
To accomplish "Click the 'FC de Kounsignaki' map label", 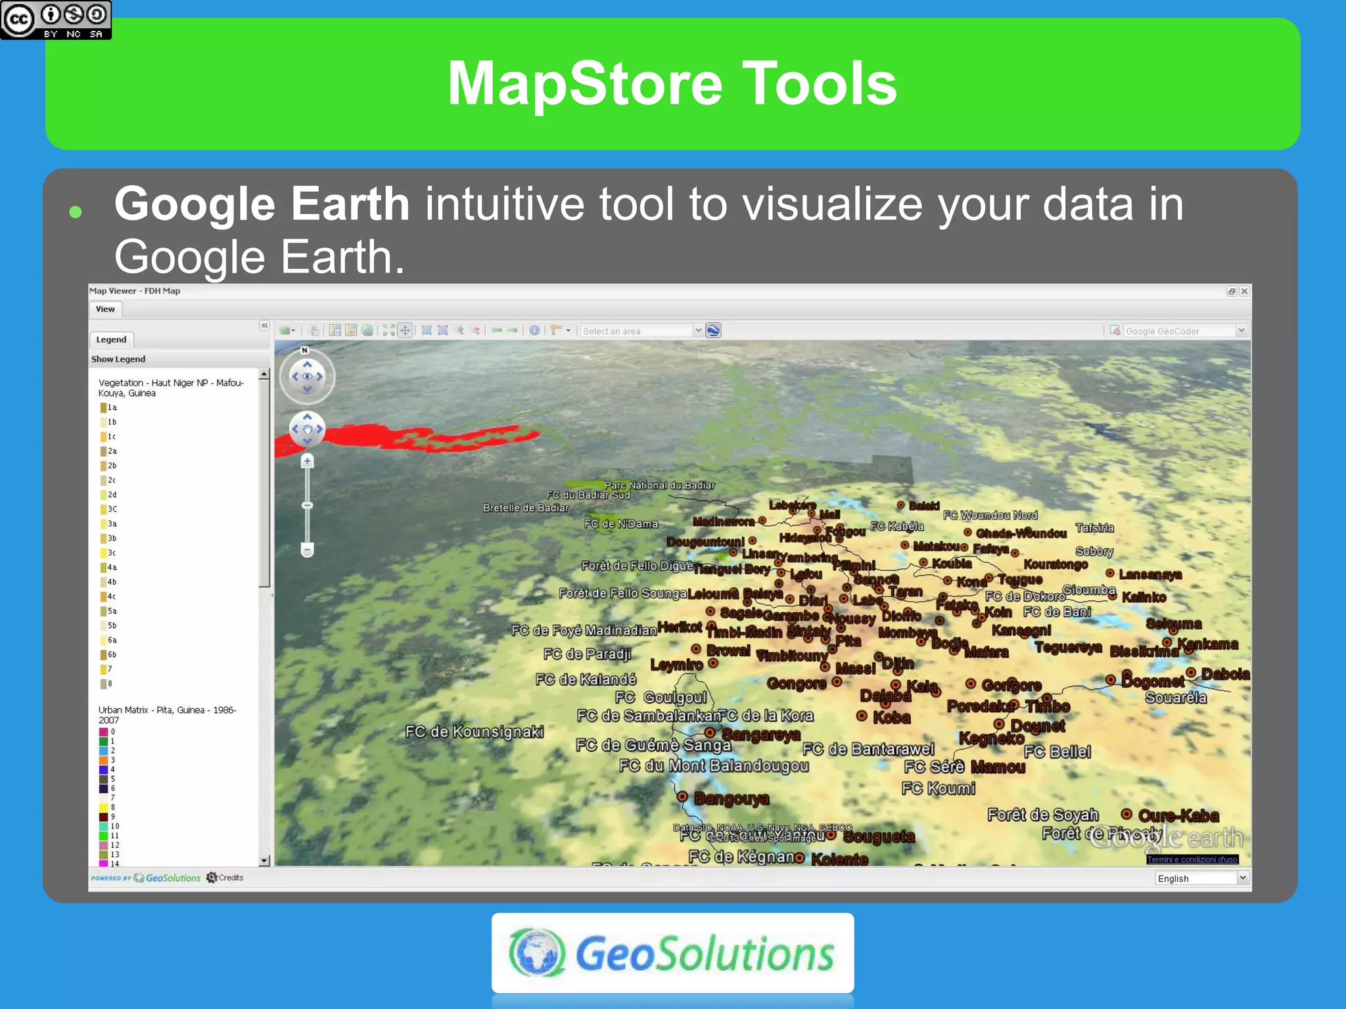I will pyautogui.click(x=475, y=732).
